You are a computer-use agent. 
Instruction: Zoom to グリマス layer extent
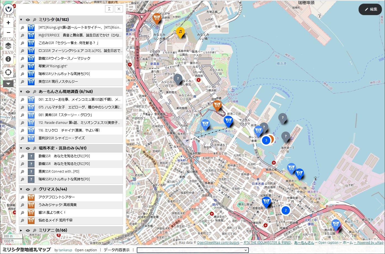[x=34, y=189]
